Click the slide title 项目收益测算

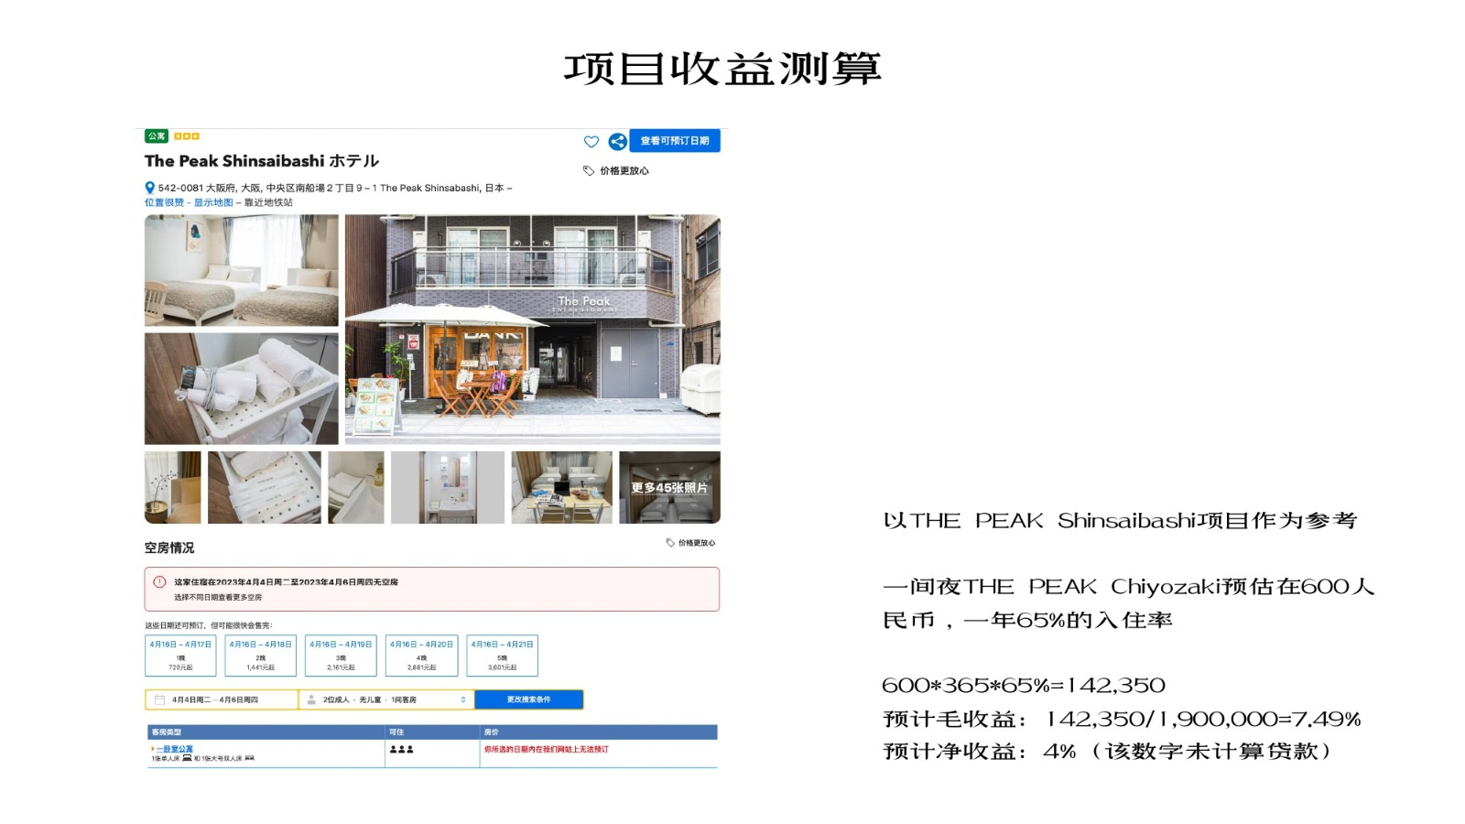(722, 69)
